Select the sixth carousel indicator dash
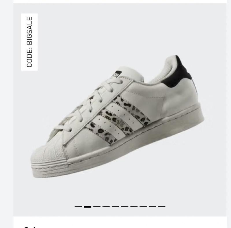 (x=125, y=206)
